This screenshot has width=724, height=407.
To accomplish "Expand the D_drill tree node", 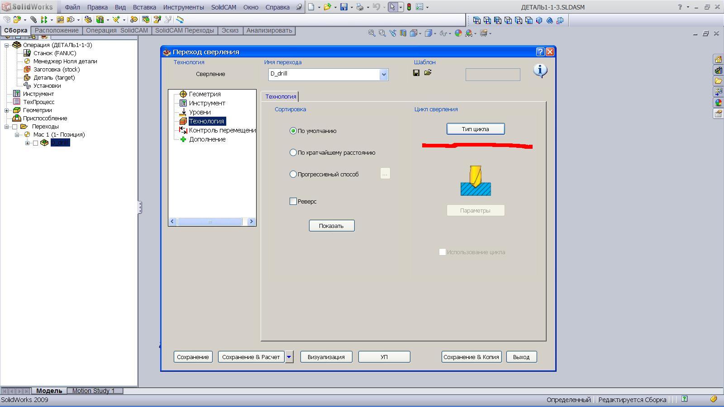I will click(x=28, y=143).
